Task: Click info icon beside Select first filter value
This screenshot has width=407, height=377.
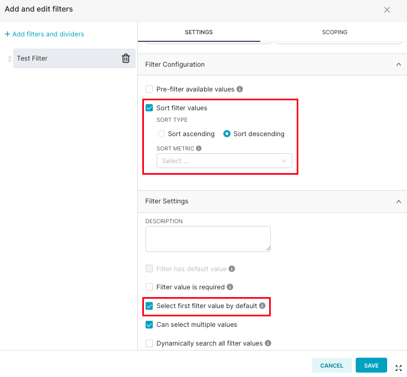Action: [263, 306]
